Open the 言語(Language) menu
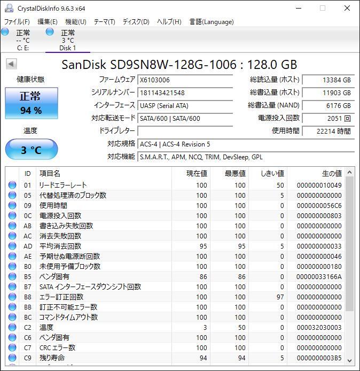The image size is (360, 371). (x=212, y=22)
